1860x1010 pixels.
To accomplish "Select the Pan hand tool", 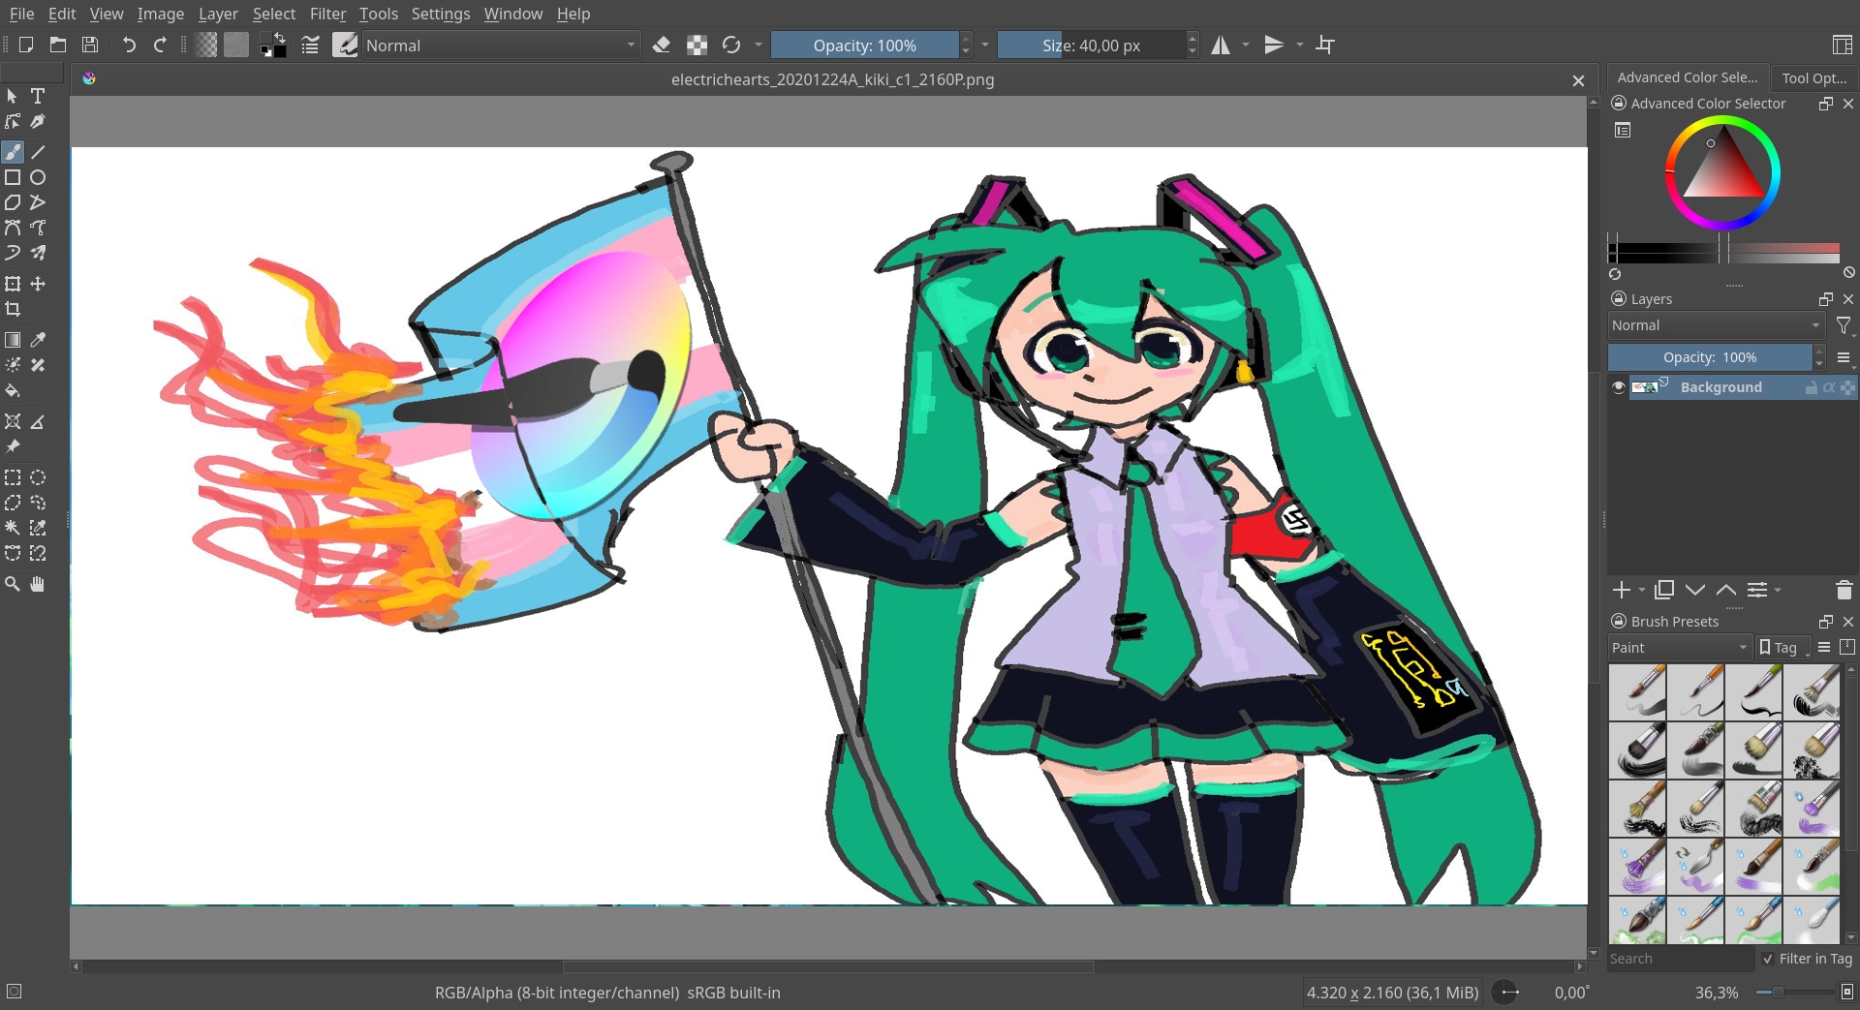I will point(38,584).
